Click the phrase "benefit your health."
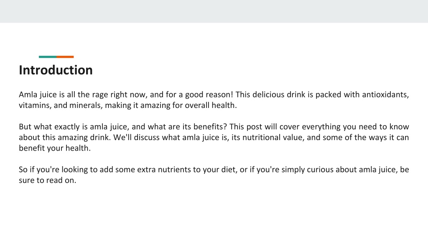This screenshot has width=428, height=241. (x=55, y=149)
